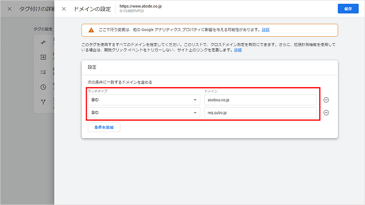Image resolution: width=365 pixels, height=205 pixels.
Task: Click the 設定 card heading
Action: click(x=92, y=67)
